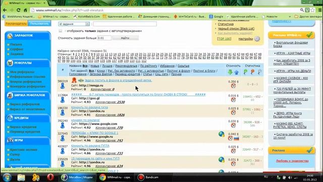Filter task names by Best
Image resolution: width=323 pixels, height=182 pixels.
(x=107, y=66)
